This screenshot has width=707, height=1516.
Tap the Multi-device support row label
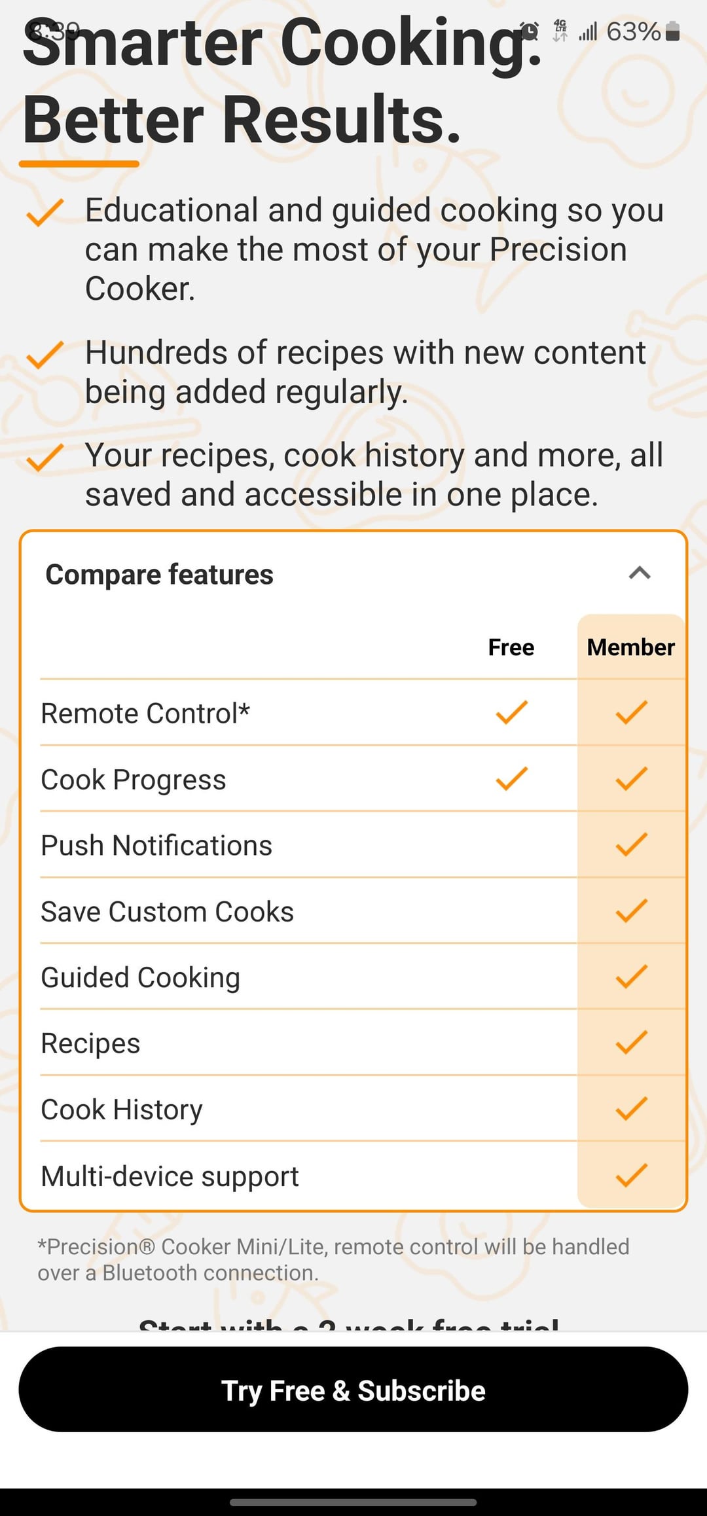pyautogui.click(x=170, y=1176)
